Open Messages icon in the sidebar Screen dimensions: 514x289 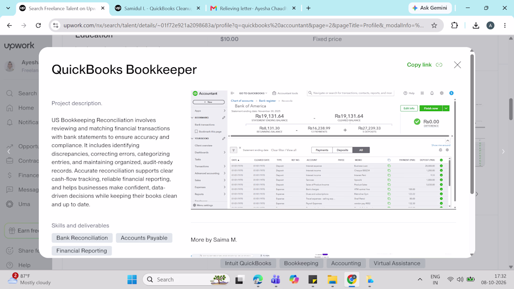tap(10, 190)
